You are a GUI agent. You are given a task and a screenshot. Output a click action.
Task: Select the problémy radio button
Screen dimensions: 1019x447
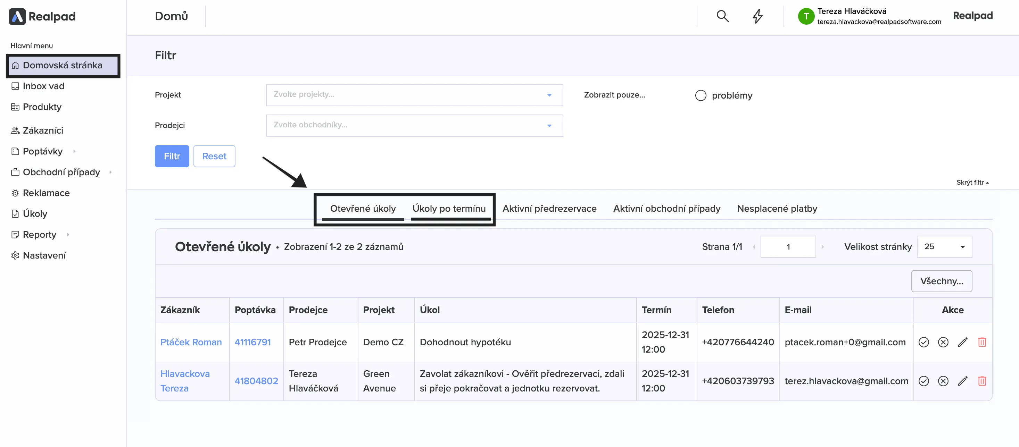click(x=700, y=95)
